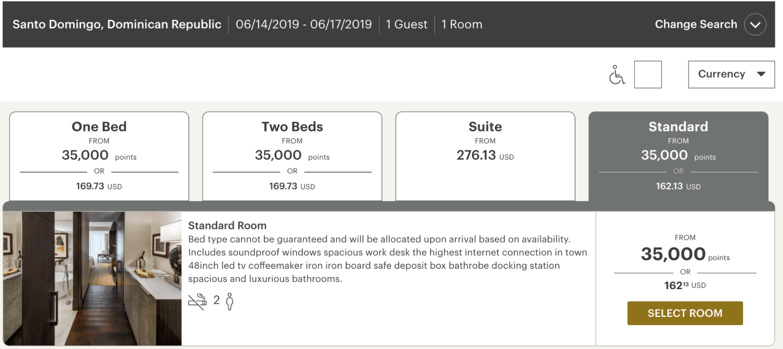Viewport: 783px width, 349px height.
Task: Click the 1 Guest search field
Action: (x=407, y=24)
